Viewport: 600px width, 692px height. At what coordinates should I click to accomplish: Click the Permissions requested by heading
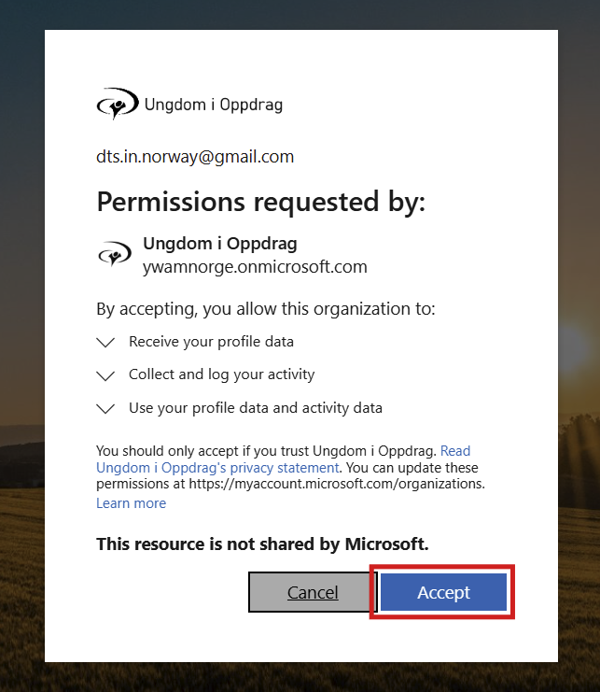(x=260, y=202)
